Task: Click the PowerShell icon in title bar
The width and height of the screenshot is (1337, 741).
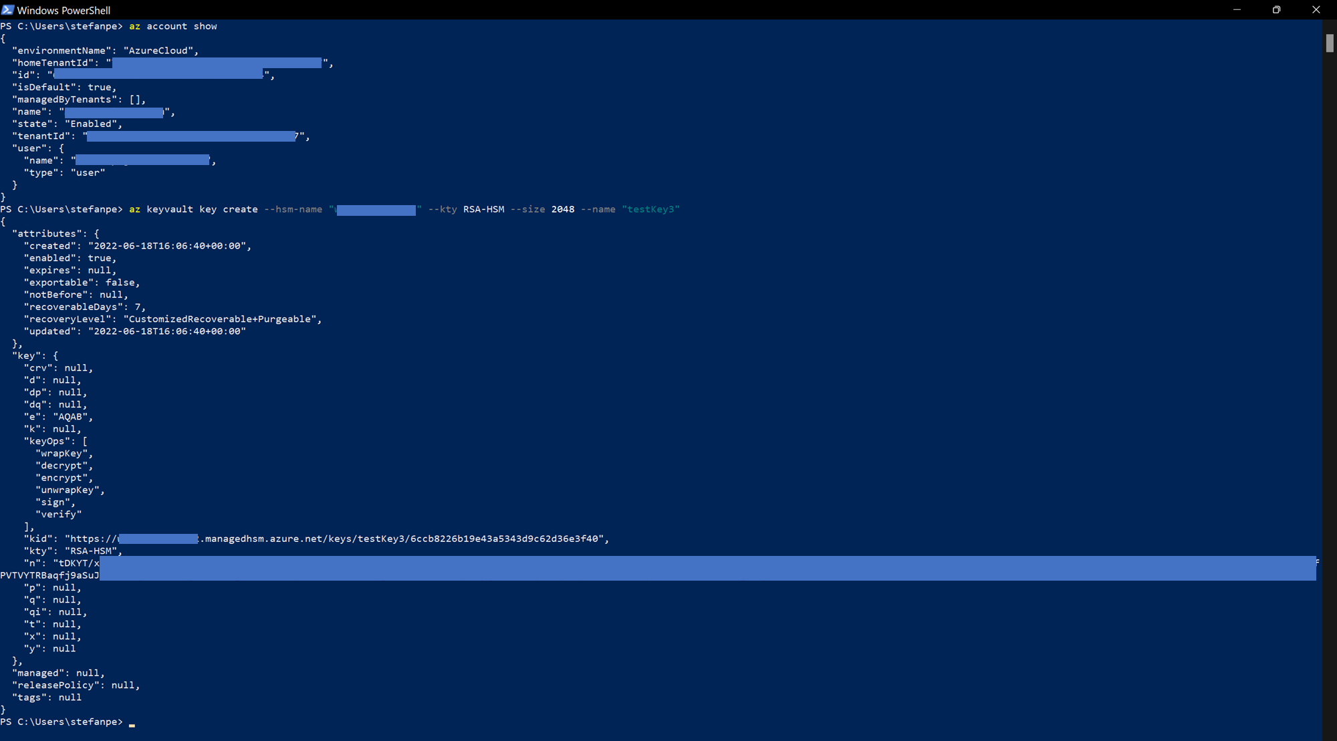Action: (7, 9)
